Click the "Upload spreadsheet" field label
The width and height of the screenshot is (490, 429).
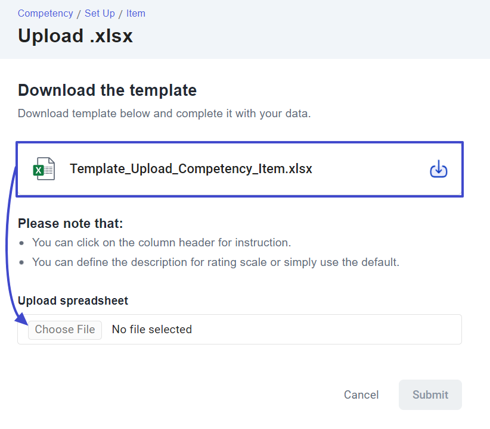tap(73, 301)
